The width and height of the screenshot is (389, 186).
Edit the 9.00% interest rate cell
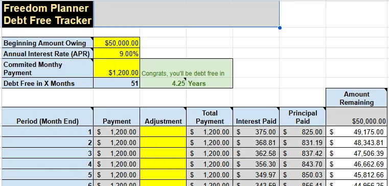click(117, 53)
